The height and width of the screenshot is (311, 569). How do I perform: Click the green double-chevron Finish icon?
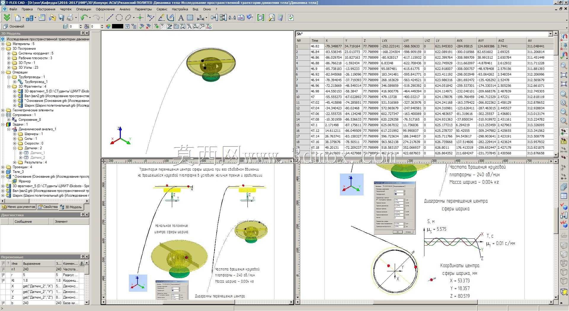point(7,18)
